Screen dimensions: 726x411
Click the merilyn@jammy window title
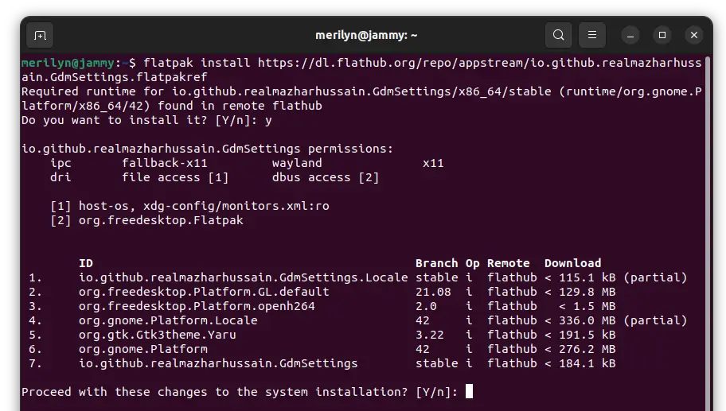pos(366,35)
